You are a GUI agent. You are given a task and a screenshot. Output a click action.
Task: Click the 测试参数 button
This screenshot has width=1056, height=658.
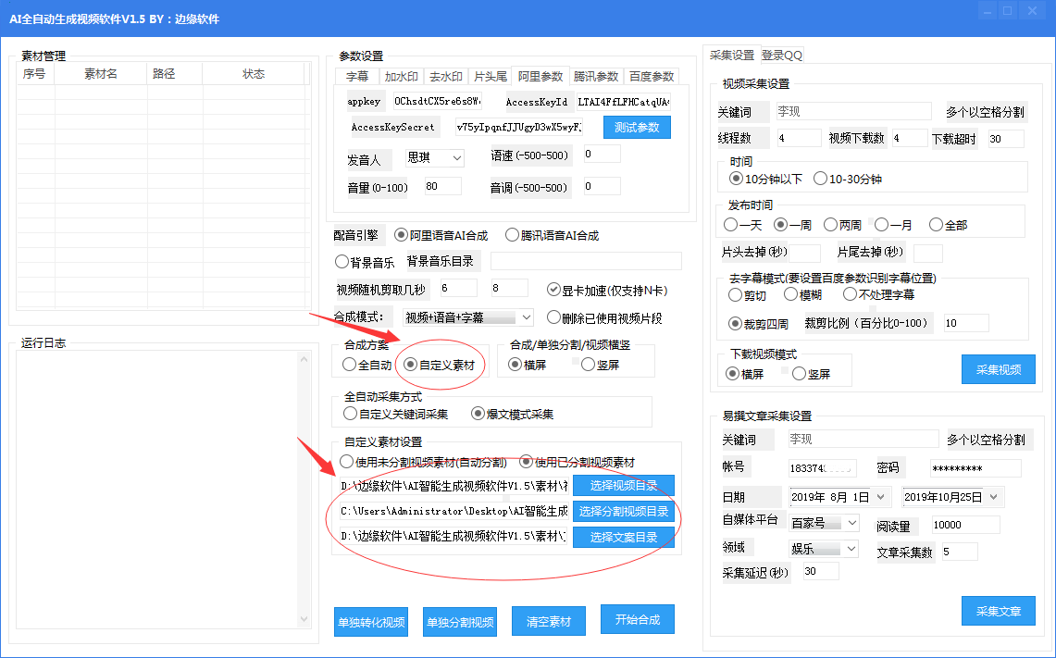(637, 128)
